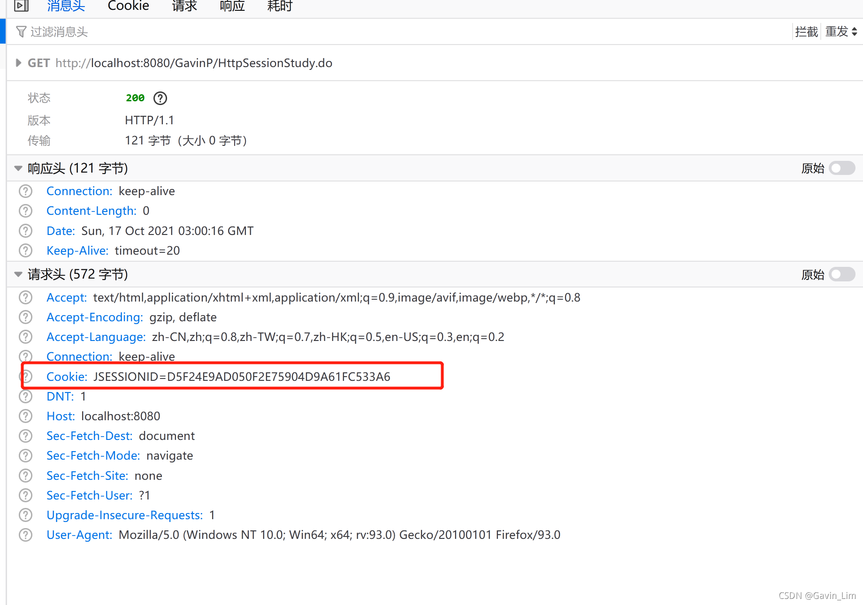Open the 请求 tab

[x=184, y=6]
